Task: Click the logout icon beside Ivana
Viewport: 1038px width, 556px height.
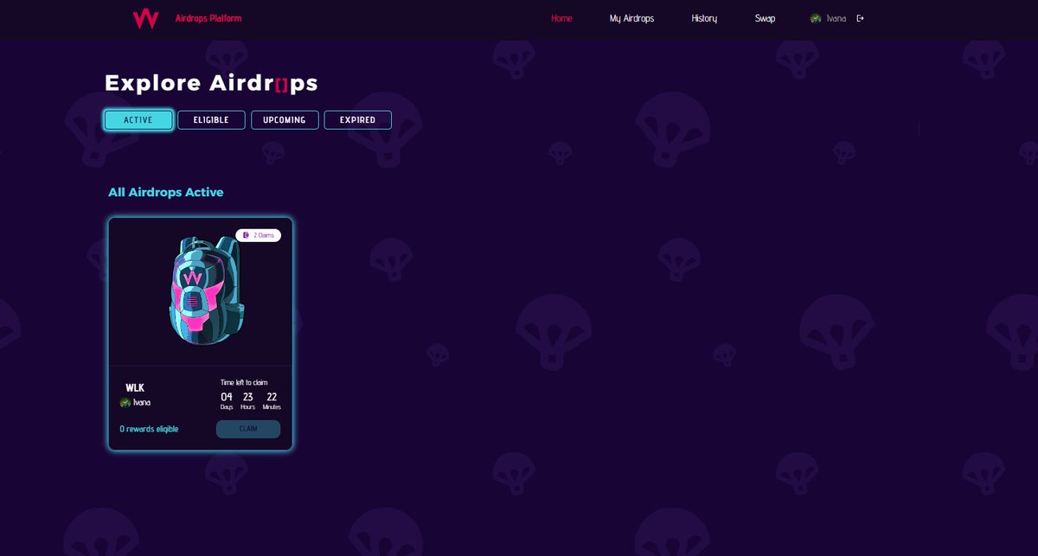Action: (860, 18)
